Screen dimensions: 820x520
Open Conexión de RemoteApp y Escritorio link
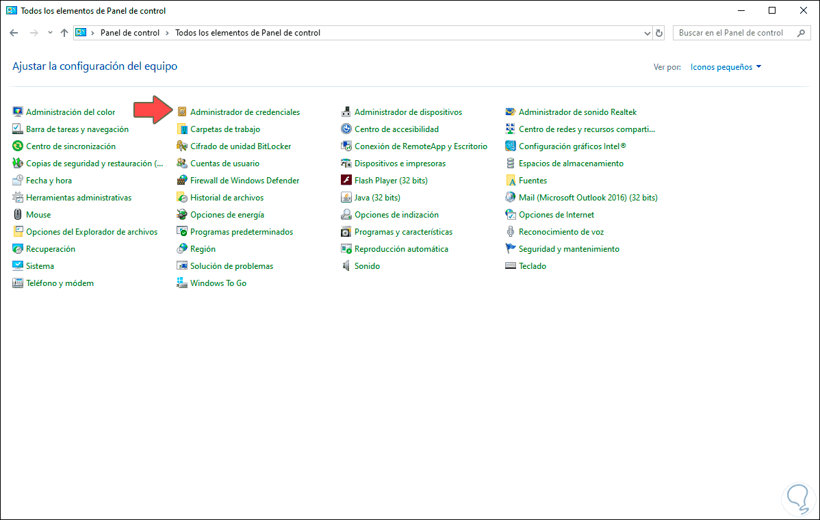421,146
